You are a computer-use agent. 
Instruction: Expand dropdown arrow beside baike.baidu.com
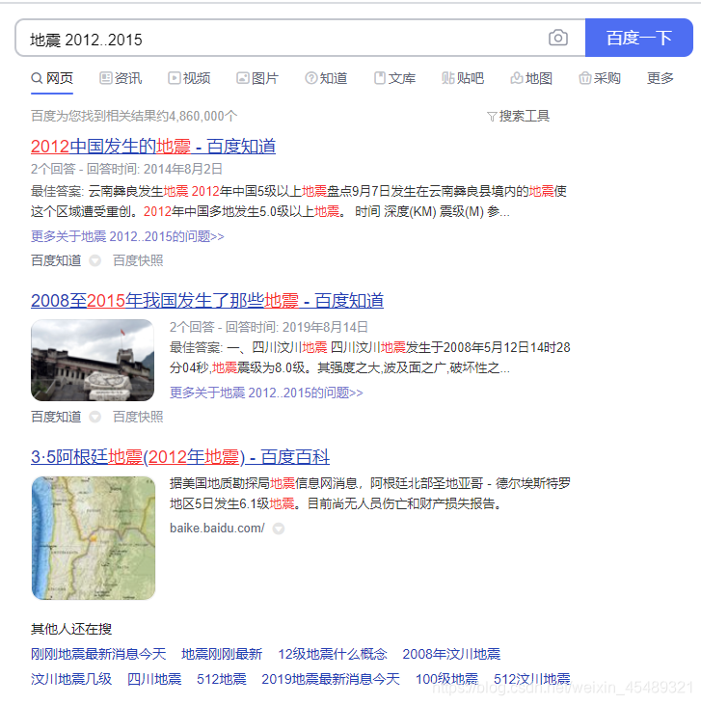pos(279,529)
